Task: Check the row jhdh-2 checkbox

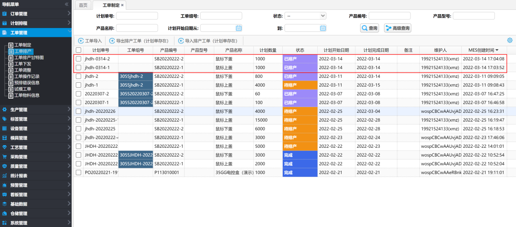Action: click(78, 77)
